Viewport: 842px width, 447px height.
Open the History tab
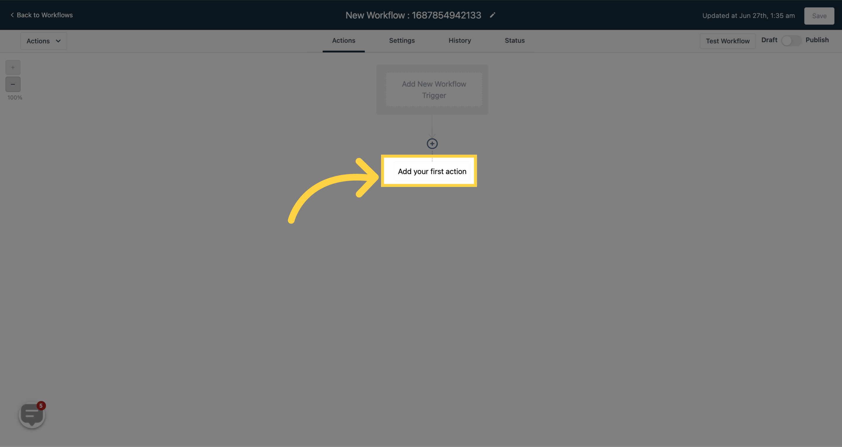click(460, 41)
